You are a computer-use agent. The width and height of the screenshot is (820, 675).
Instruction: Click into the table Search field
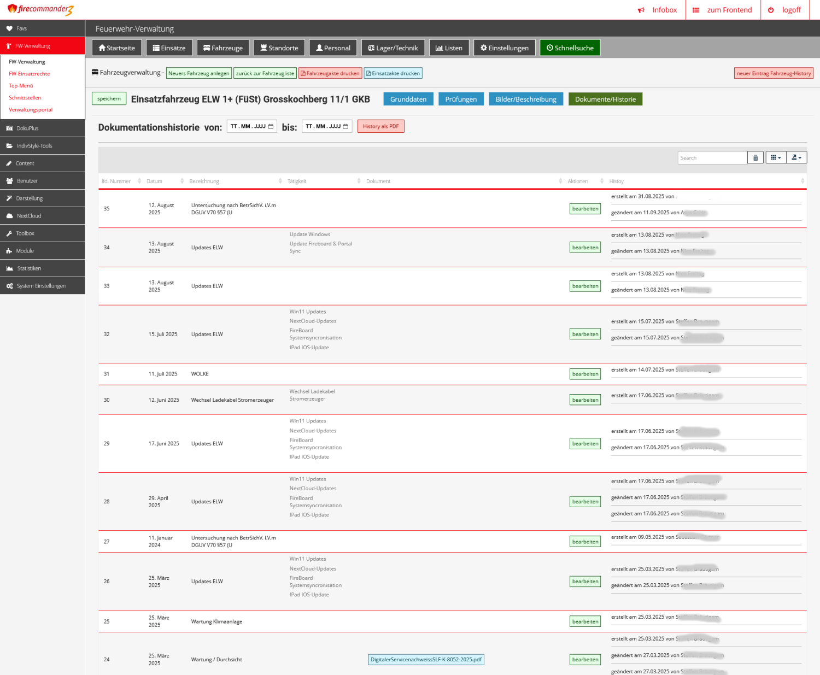712,158
